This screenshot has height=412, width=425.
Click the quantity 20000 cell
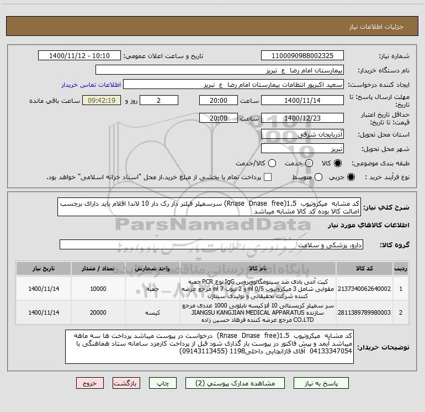coord(98,312)
